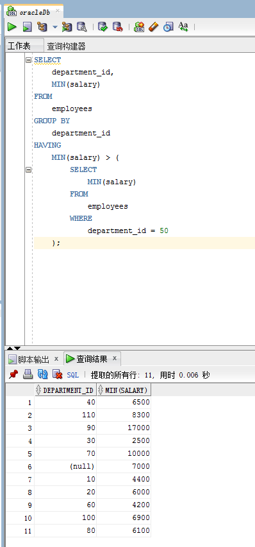
Task: Click the Run Script icon
Action: tap(27, 27)
